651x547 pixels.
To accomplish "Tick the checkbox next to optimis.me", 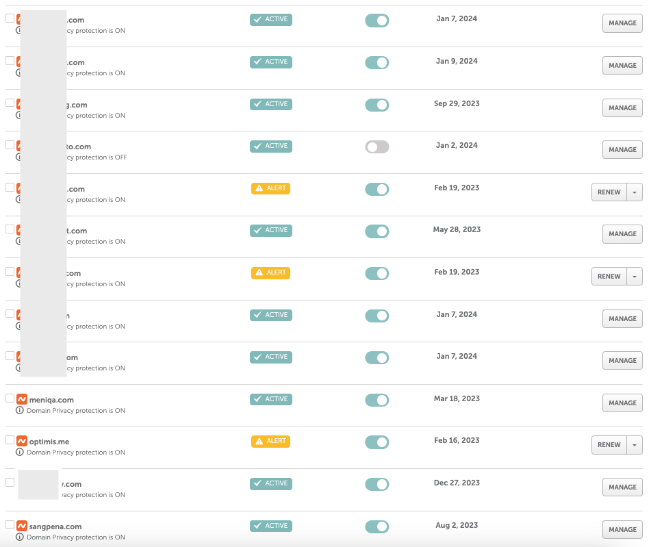I will (x=10, y=440).
